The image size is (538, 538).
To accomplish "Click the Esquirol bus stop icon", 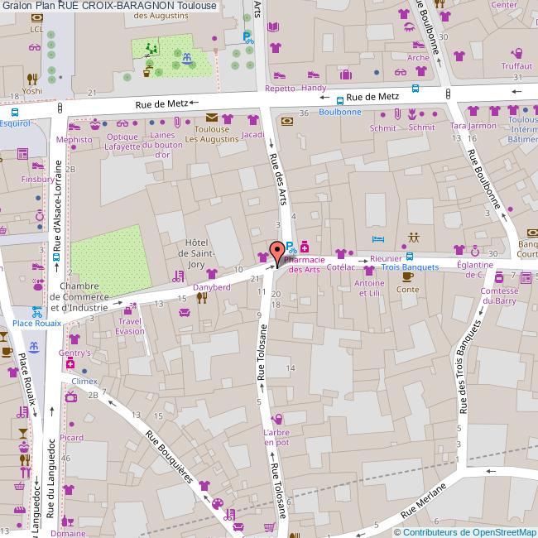I will pyautogui.click(x=14, y=112).
